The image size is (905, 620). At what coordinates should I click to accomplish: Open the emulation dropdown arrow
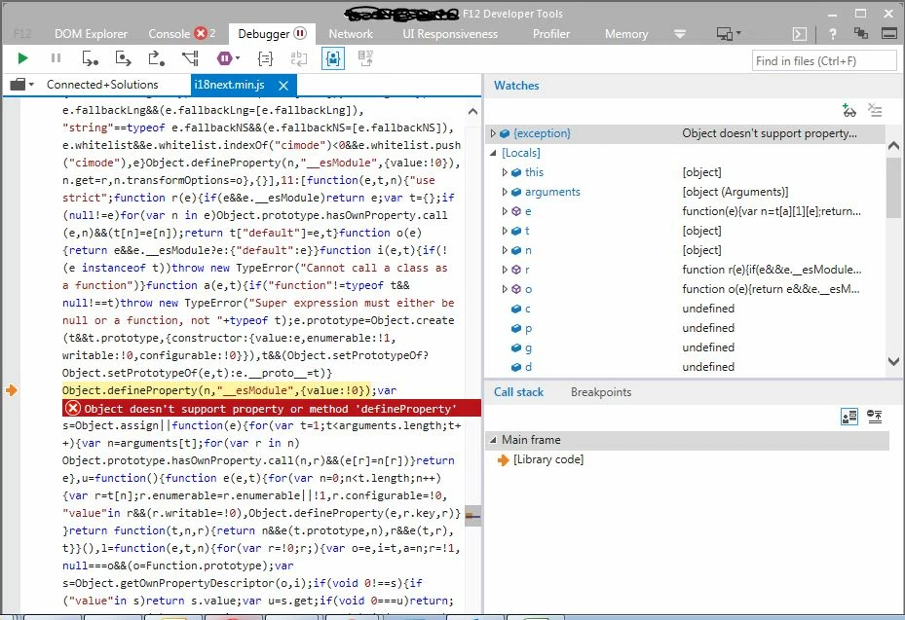tap(738, 33)
